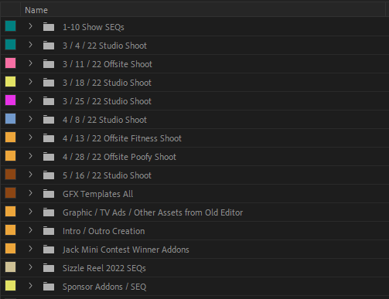Screen dimensions: 389x299
Task: Click the yellow label swatch of 3 / 18 / 22 Studio Shoot
Action: click(x=11, y=82)
